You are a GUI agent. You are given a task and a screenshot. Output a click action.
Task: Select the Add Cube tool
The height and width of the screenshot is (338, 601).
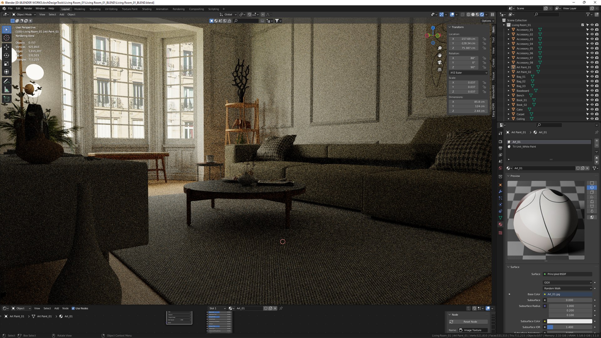[x=7, y=99]
